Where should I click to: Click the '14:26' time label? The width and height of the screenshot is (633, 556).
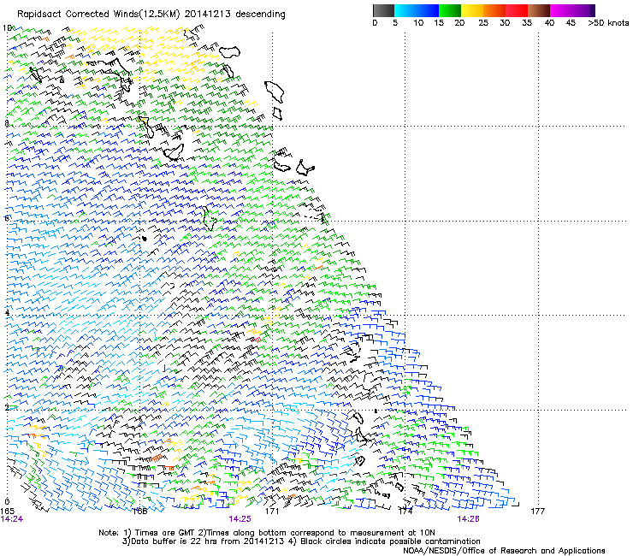click(468, 519)
